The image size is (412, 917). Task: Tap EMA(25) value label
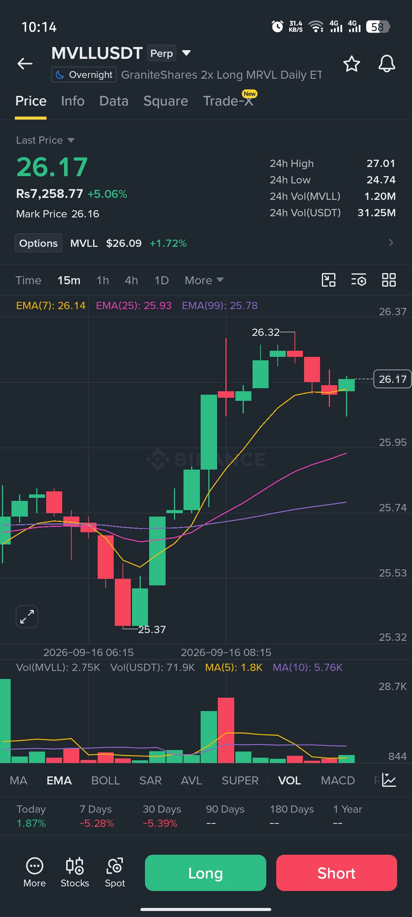click(x=134, y=306)
